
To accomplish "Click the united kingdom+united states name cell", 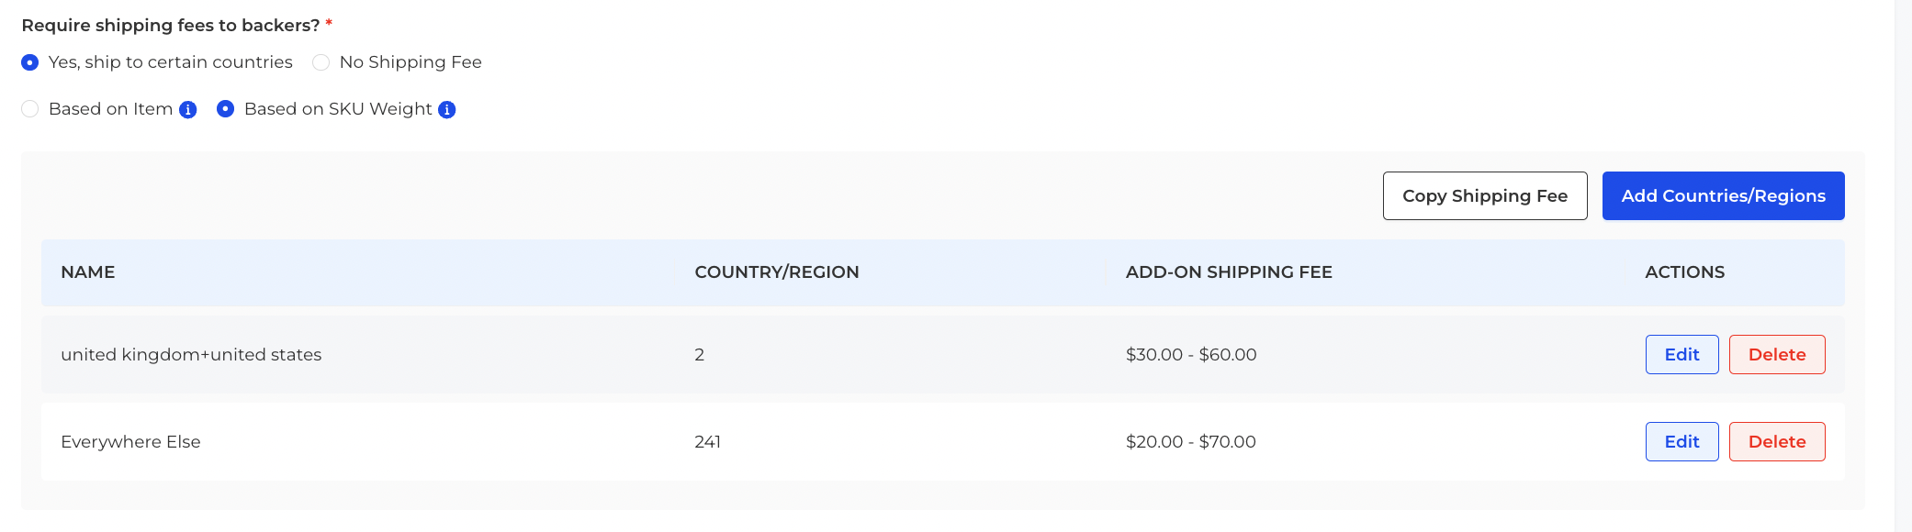I will pos(191,355).
